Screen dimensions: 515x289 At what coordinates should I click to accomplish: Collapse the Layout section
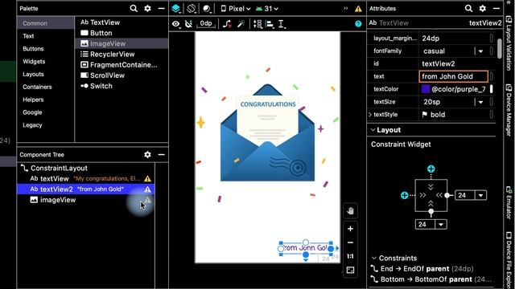click(373, 130)
